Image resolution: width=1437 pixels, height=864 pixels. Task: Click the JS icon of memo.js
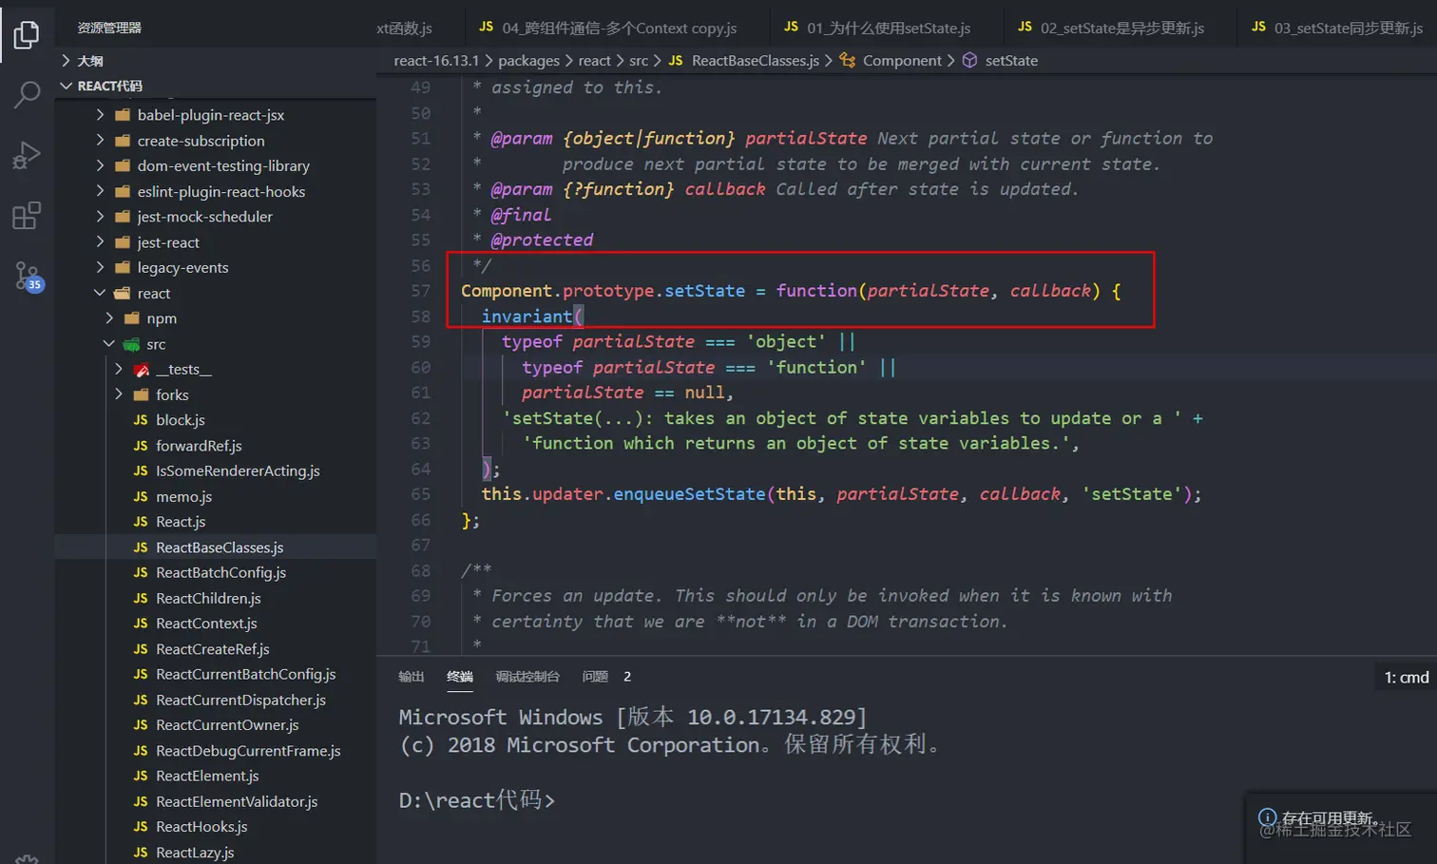141,496
